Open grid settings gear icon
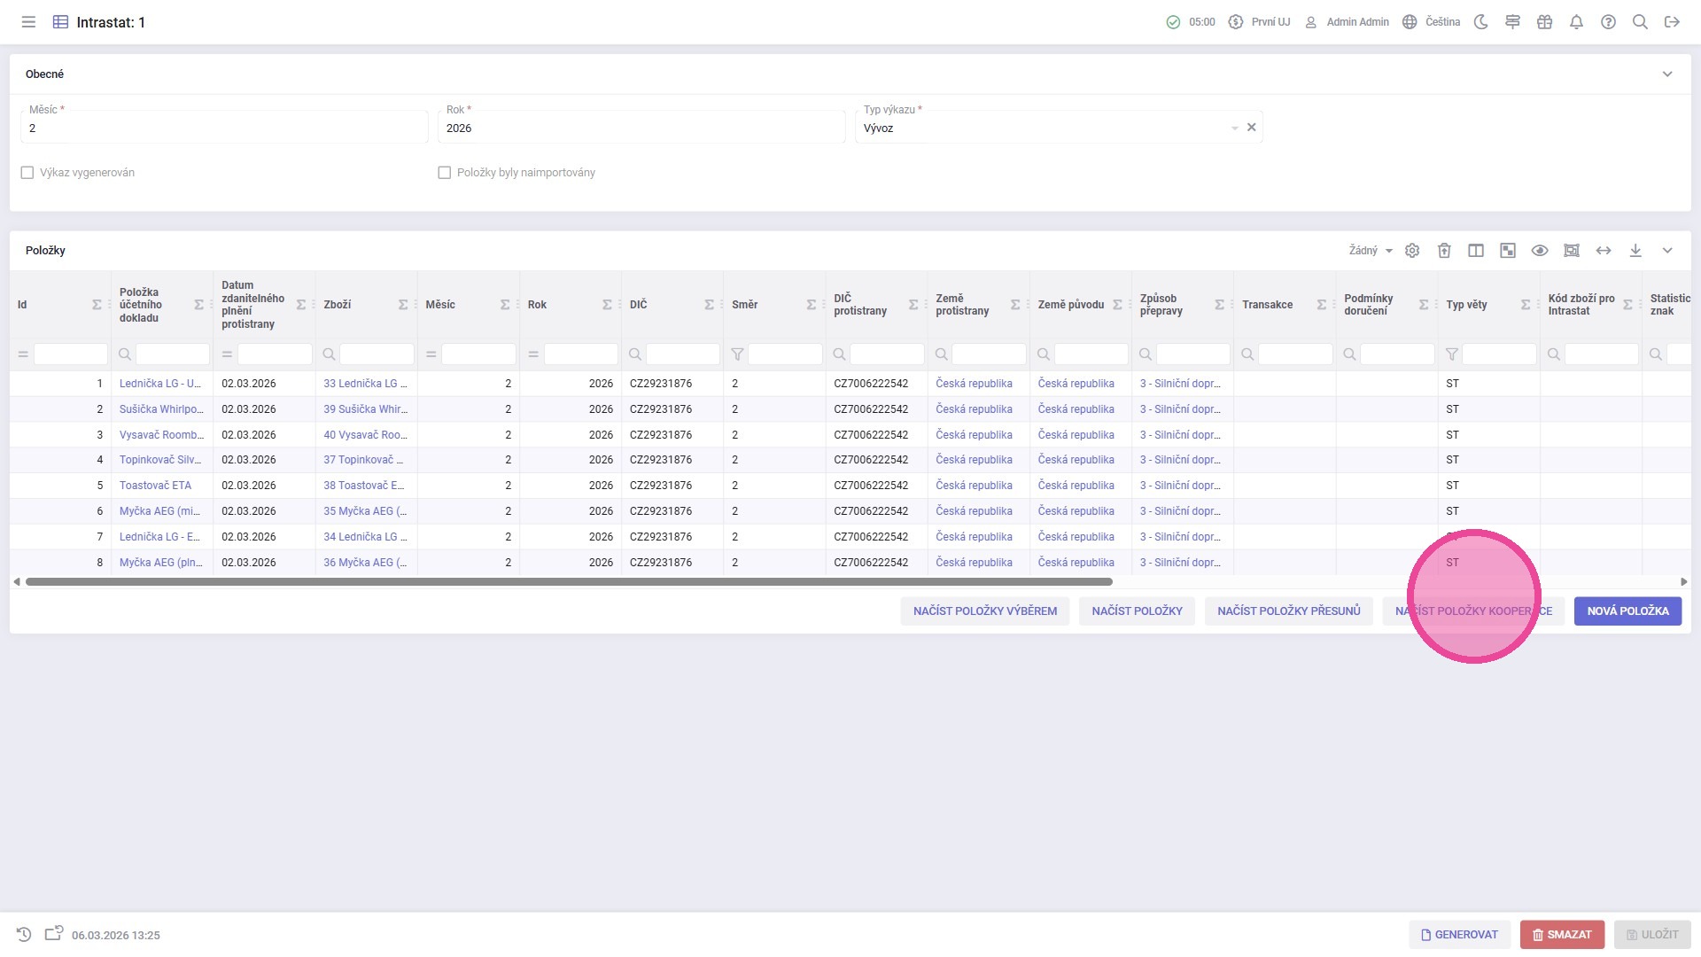 click(x=1412, y=251)
